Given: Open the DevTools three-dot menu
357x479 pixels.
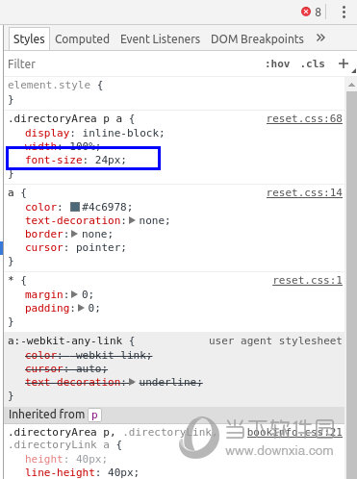Looking at the screenshot, I should (344, 13).
